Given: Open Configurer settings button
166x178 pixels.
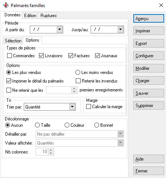Looking at the screenshot, I should (149, 56).
